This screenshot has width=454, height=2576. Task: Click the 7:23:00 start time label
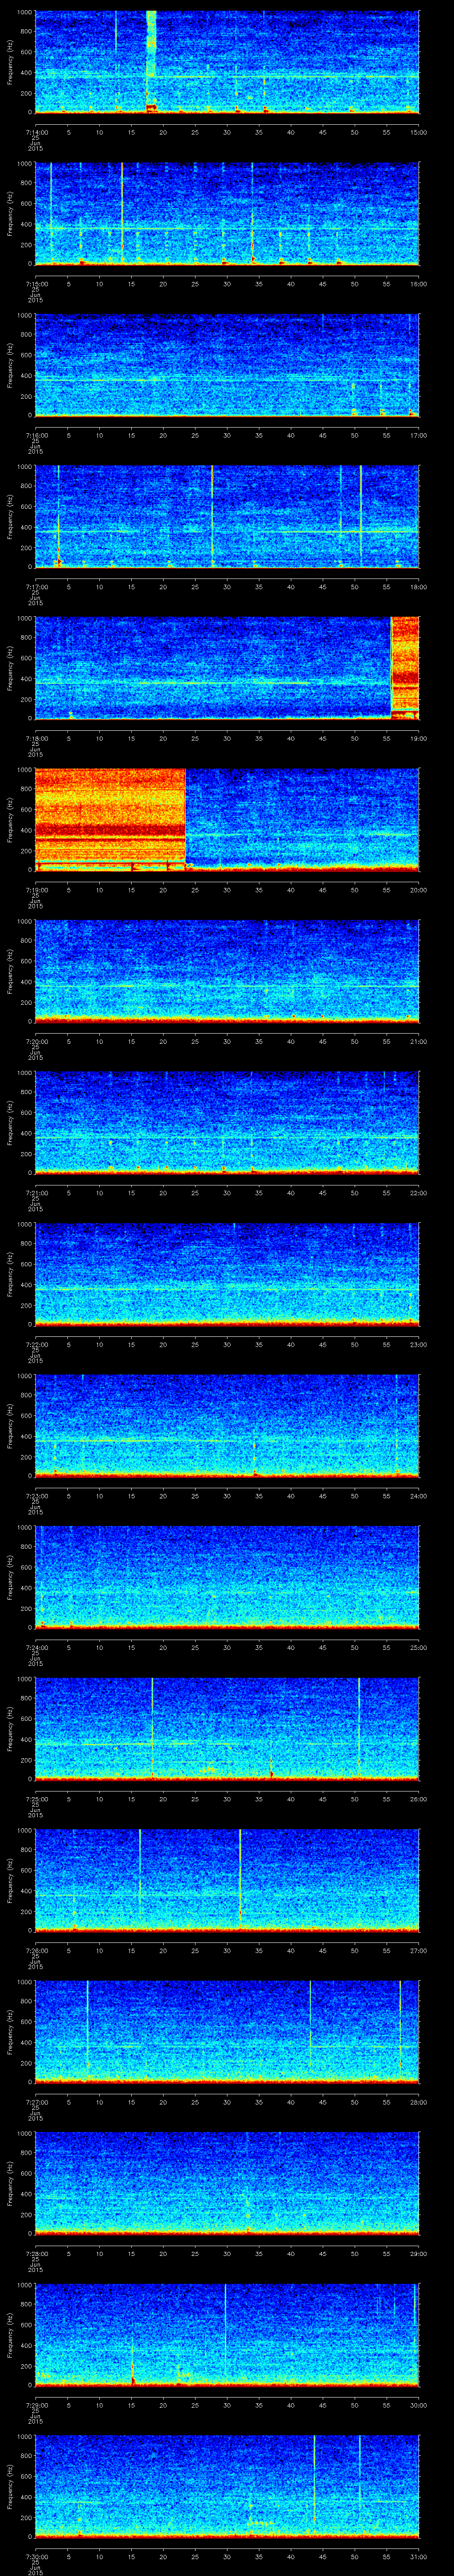click(x=35, y=1496)
